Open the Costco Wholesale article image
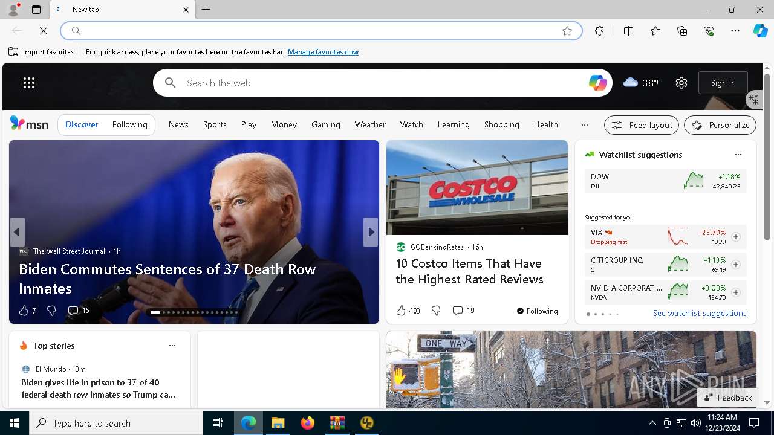This screenshot has width=774, height=435. click(x=477, y=188)
